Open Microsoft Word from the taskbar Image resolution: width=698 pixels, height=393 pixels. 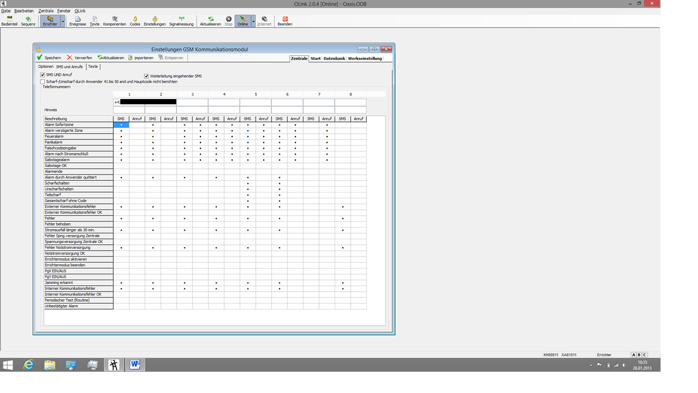click(x=134, y=365)
